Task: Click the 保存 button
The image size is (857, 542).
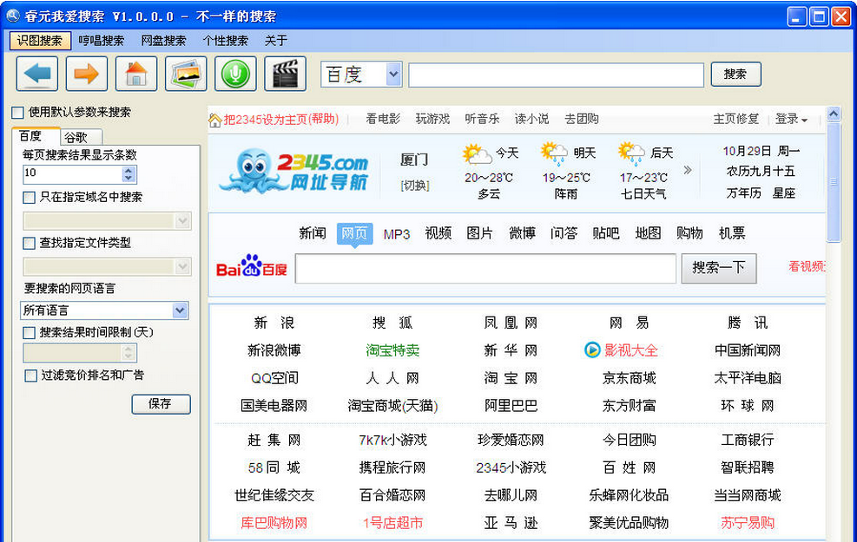Action: tap(161, 403)
